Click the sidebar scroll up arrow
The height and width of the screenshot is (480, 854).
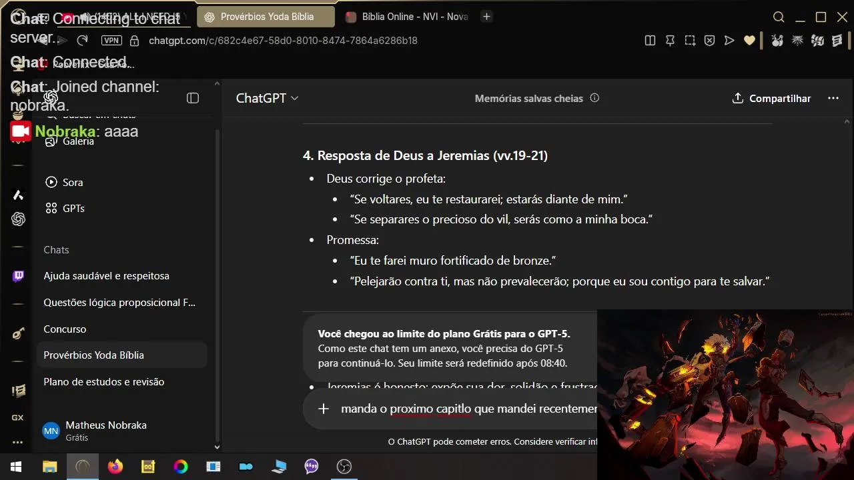coord(217,85)
